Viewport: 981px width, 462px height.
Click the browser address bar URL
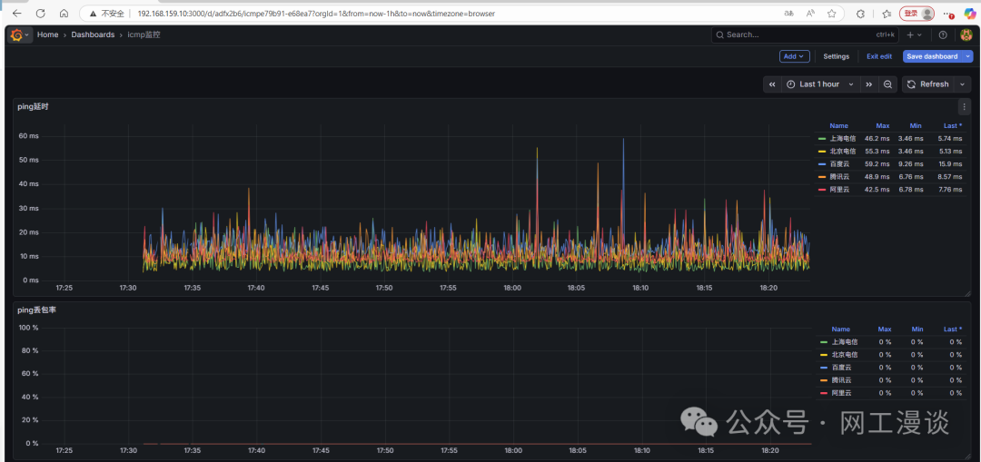[x=317, y=13]
